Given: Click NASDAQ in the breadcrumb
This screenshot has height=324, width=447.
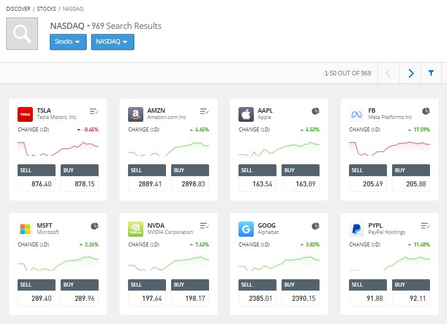Looking at the screenshot, I should 73,9.
